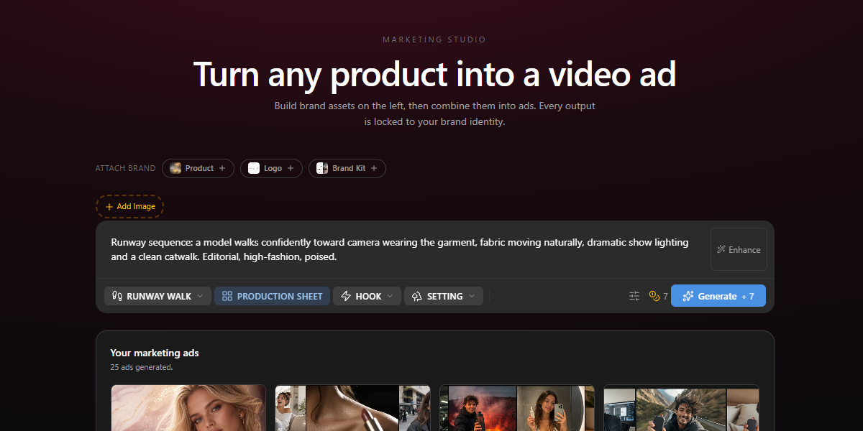Open the blonde woman ad thumbnail
This screenshot has height=431, width=863.
(188, 408)
